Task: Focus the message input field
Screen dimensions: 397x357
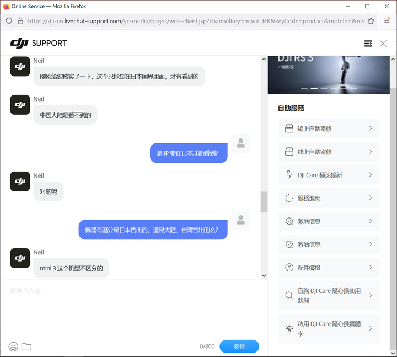Action: [x=133, y=309]
